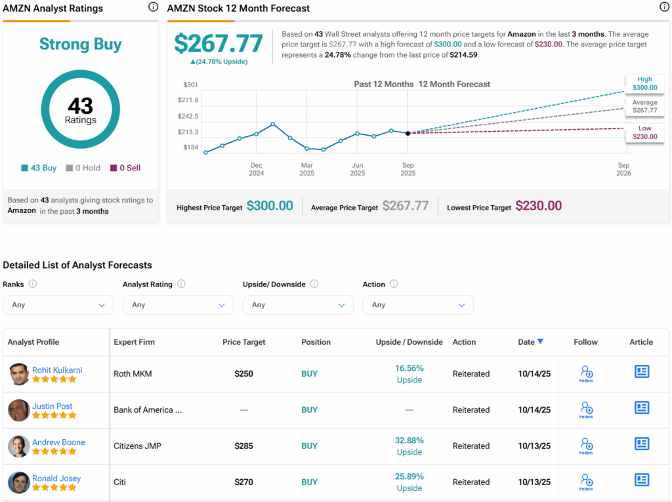Open article icon in Roth MKM row

coord(641,372)
